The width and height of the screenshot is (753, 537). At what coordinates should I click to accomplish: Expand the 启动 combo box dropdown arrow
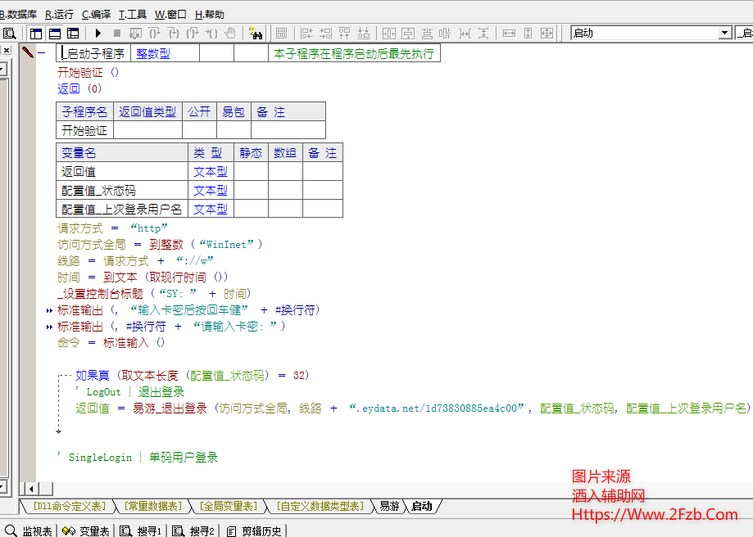pyautogui.click(x=724, y=34)
